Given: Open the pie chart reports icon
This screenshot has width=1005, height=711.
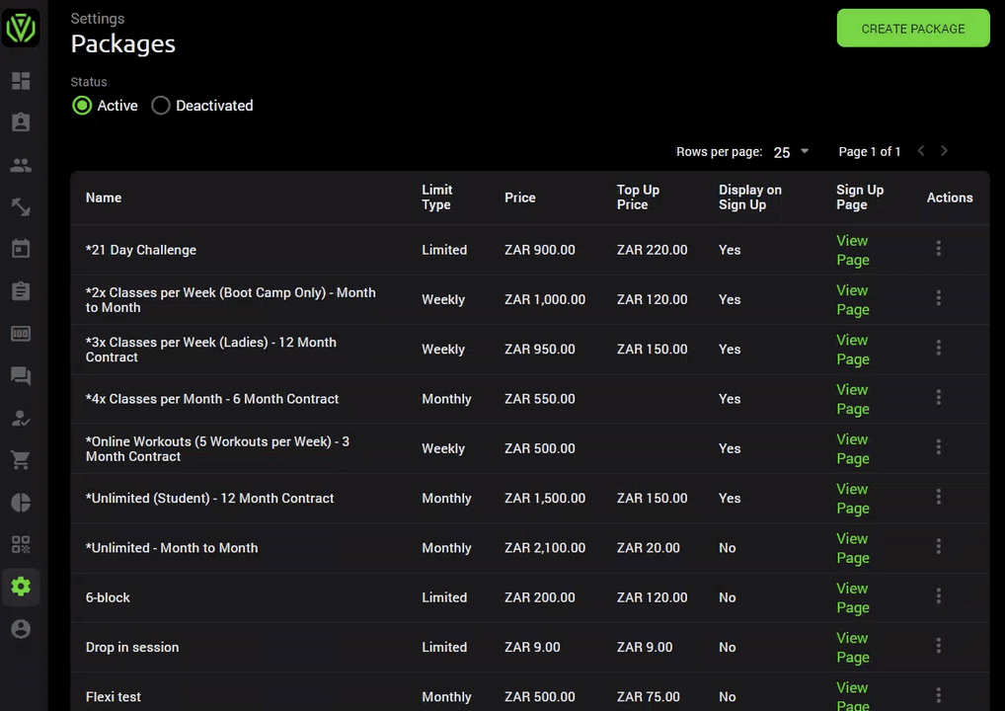Looking at the screenshot, I should coord(21,502).
